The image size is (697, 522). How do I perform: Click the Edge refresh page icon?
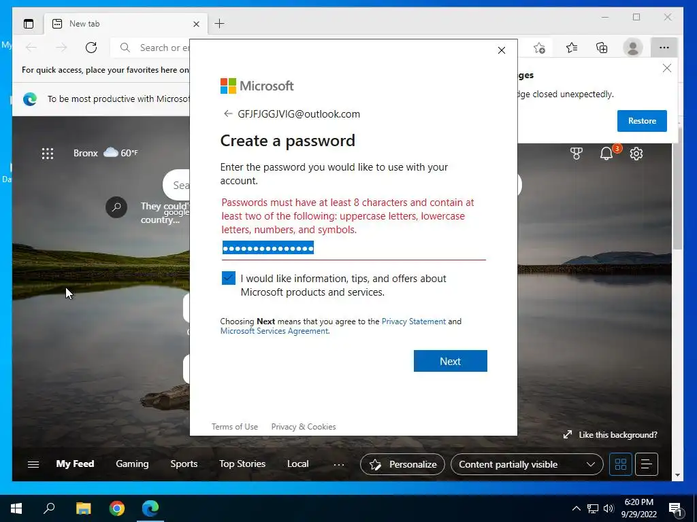pyautogui.click(x=91, y=48)
